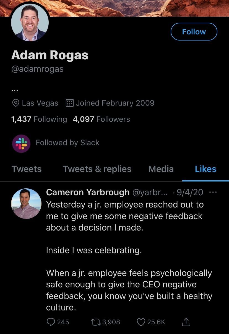Open tweet options three-dot menu
Image resolution: width=229 pixels, height=334 pixels.
pos(213,192)
